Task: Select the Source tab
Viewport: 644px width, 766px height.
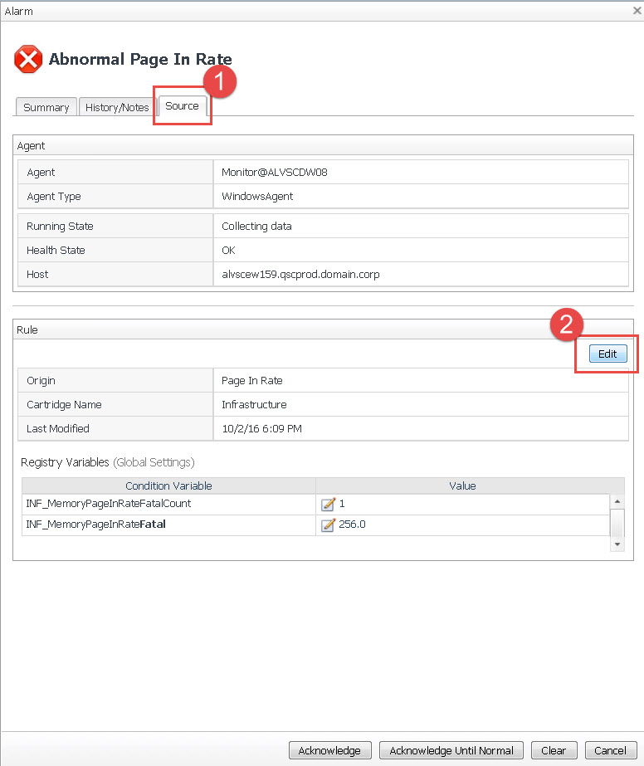Action: 182,106
